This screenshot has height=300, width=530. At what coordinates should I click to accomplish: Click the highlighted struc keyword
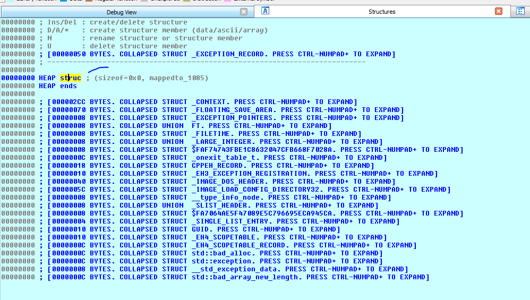click(x=70, y=78)
